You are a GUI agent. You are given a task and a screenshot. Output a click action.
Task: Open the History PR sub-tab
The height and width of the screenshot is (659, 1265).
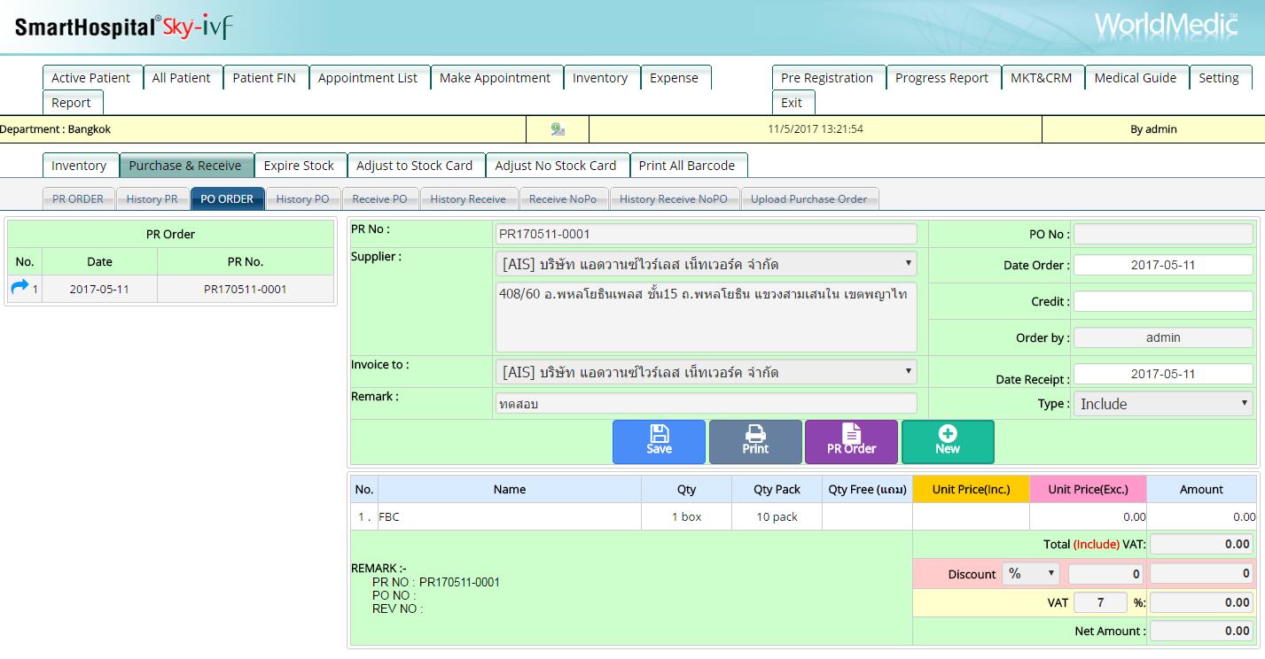pyautogui.click(x=152, y=199)
